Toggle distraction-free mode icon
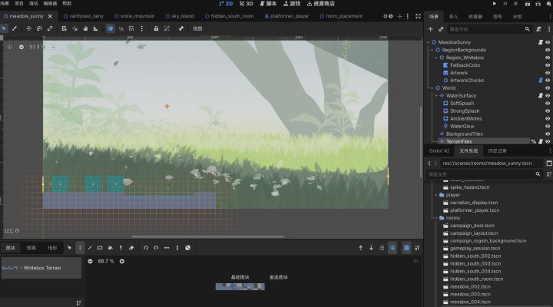Viewport: 553px width, 307px height. [x=418, y=16]
